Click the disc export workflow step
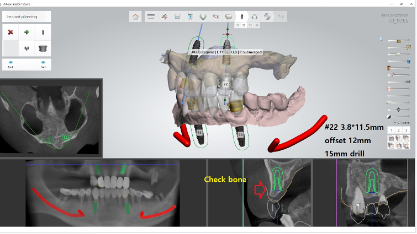Image resolution: width=417 pixels, height=234 pixels. coord(267,17)
